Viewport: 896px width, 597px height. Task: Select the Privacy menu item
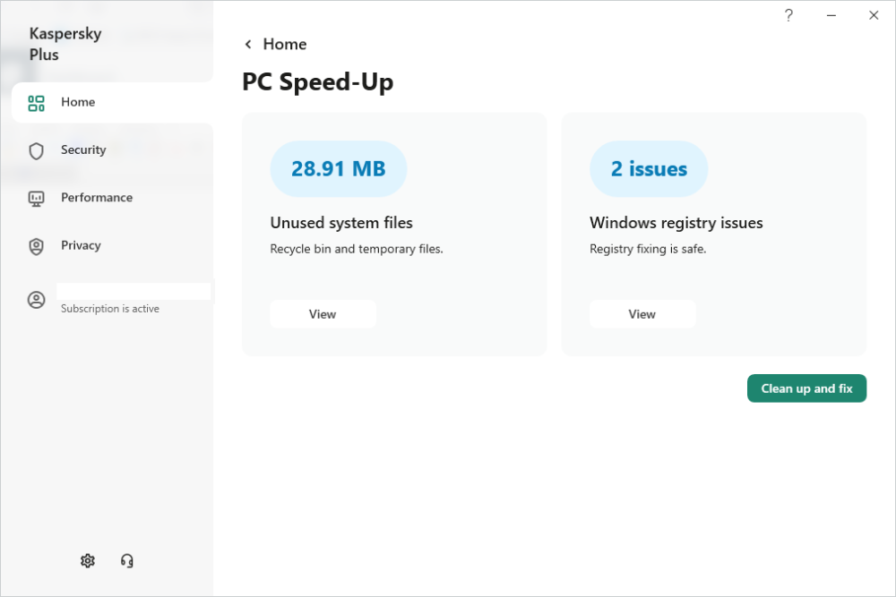tap(81, 245)
